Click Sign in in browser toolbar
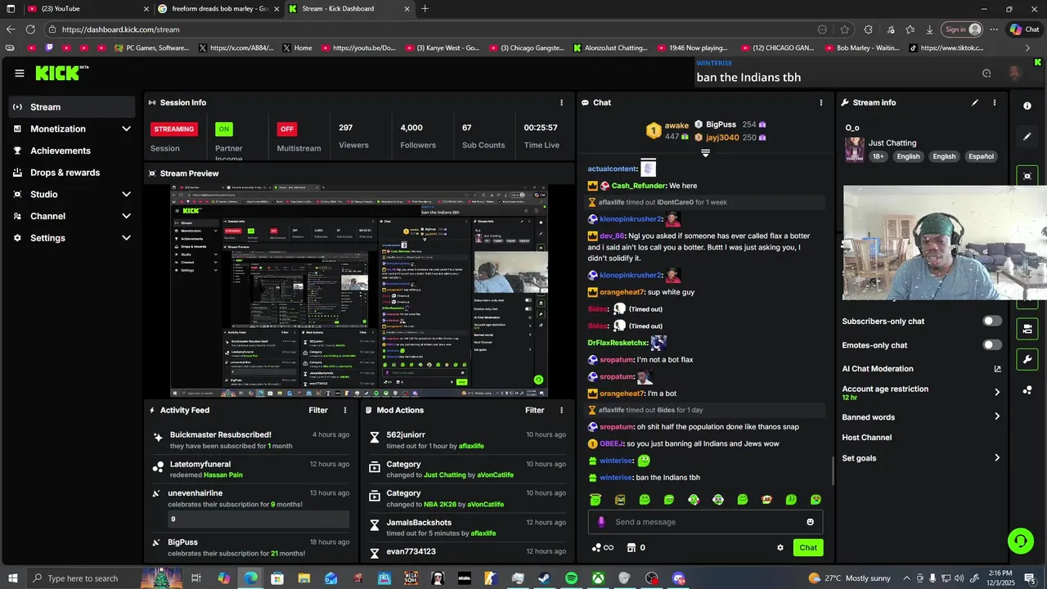This screenshot has width=1047, height=589. tap(963, 29)
